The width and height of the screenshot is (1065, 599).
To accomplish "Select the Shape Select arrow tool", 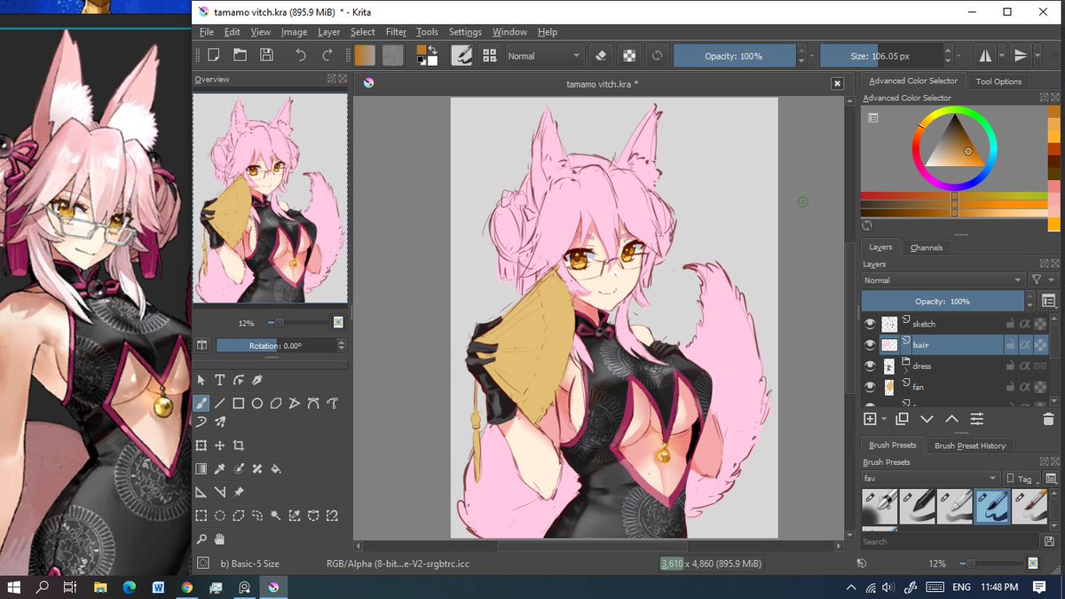I will [201, 380].
